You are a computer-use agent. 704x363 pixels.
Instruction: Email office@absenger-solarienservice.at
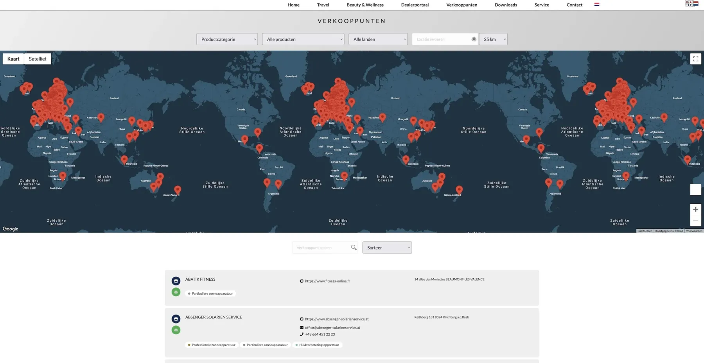coord(332,327)
